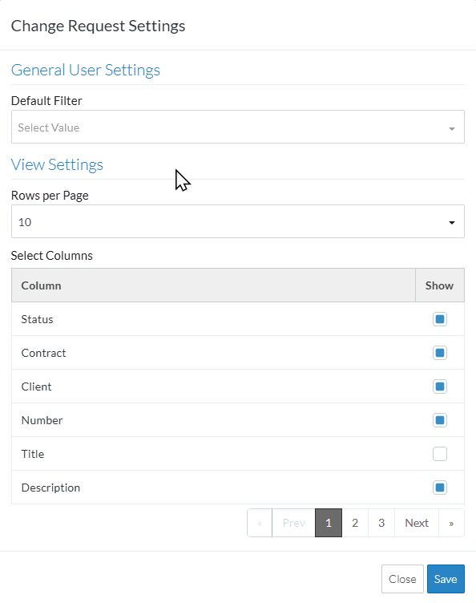Uncheck the Contract column checkbox
This screenshot has width=476, height=603.
[440, 353]
